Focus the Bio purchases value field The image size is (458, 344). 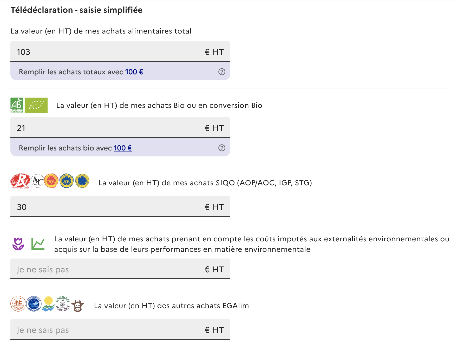pyautogui.click(x=109, y=128)
